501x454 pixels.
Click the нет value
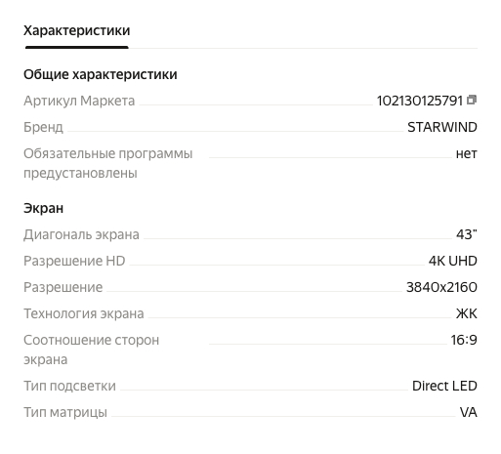click(x=466, y=153)
